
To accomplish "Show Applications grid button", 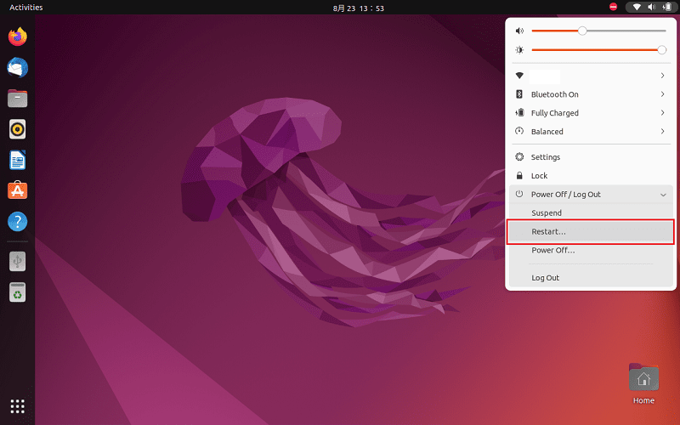I will tap(17, 406).
